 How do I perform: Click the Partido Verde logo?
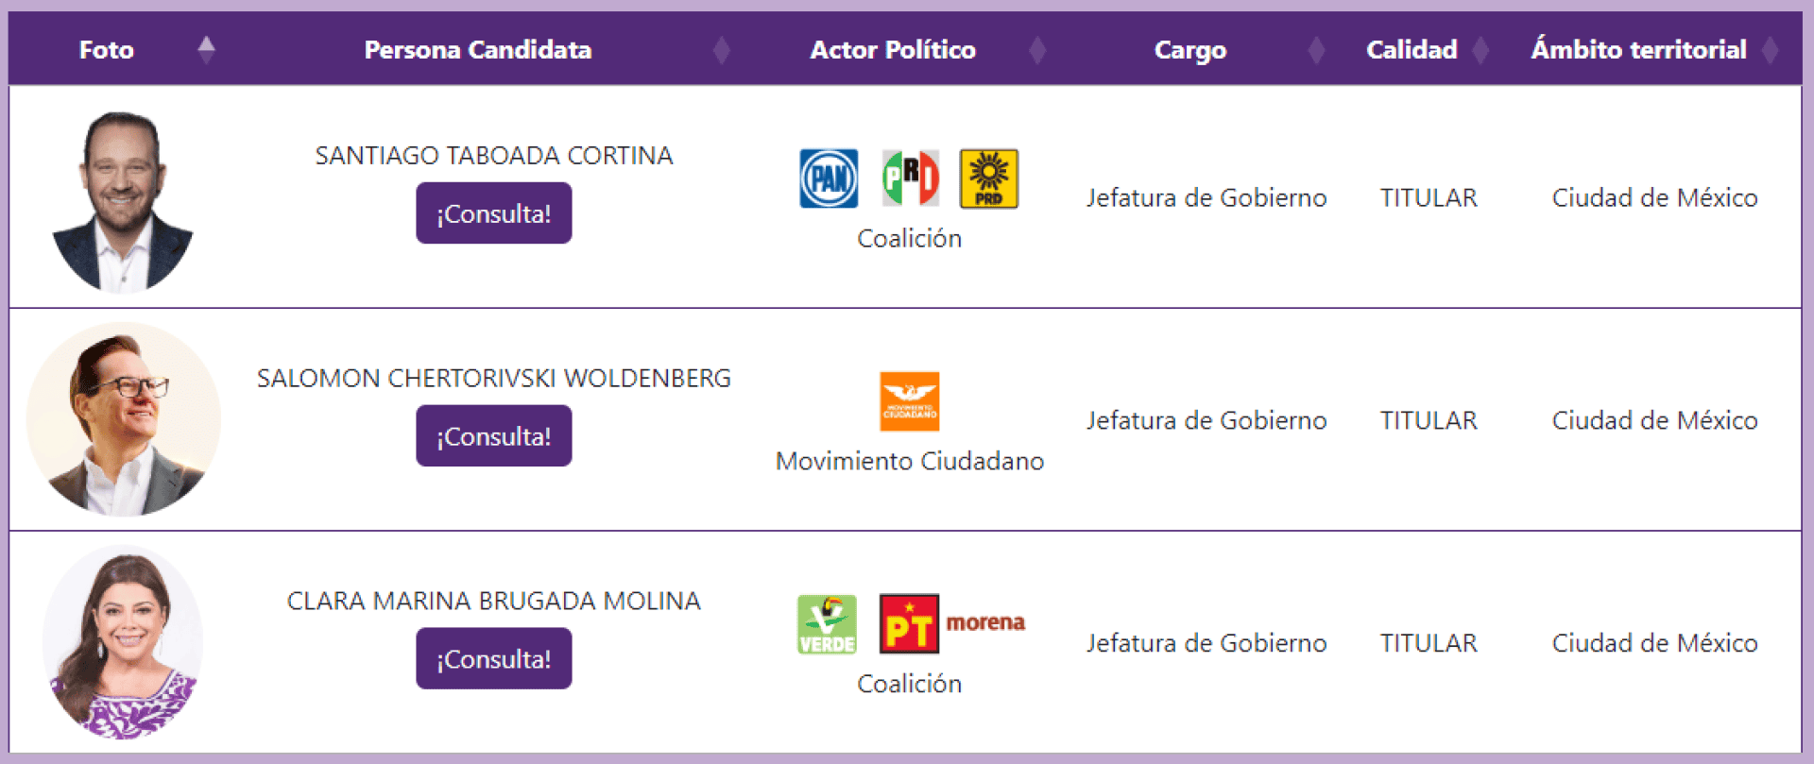click(x=827, y=624)
